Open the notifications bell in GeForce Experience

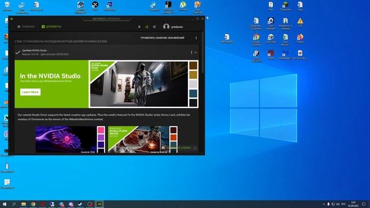[139, 27]
